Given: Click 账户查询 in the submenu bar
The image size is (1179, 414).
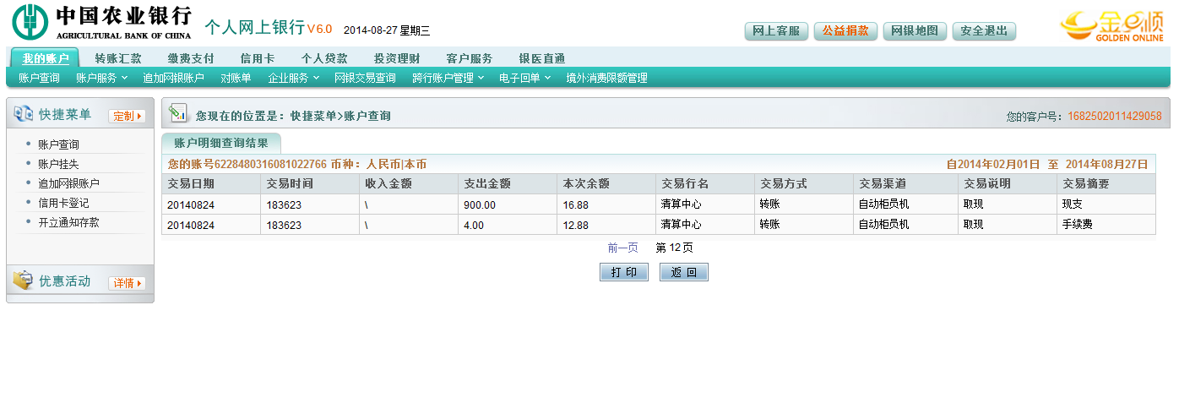Looking at the screenshot, I should pyautogui.click(x=39, y=78).
